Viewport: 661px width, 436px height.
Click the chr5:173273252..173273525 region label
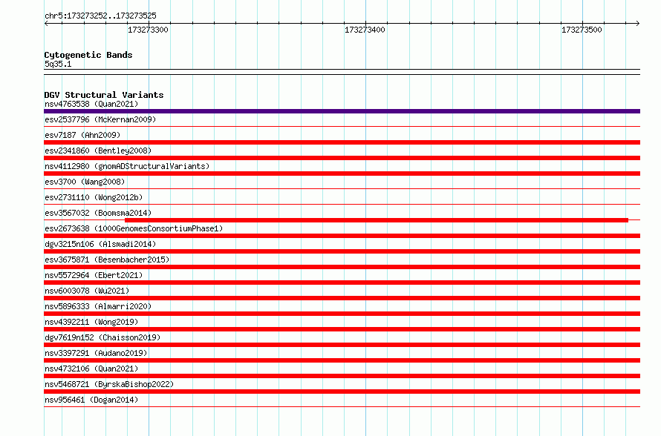[100, 16]
